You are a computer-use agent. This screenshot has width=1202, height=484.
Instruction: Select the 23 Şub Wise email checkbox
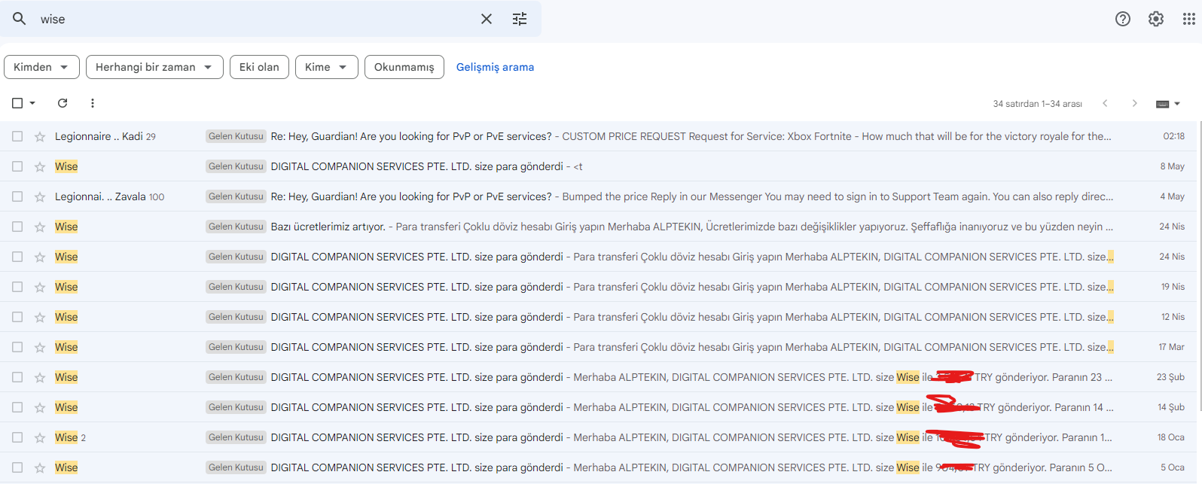pos(17,377)
